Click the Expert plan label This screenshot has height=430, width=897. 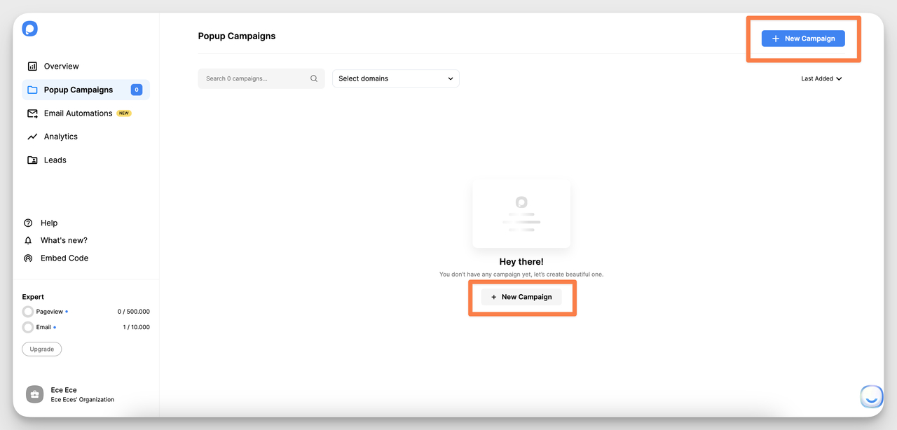[x=33, y=297]
